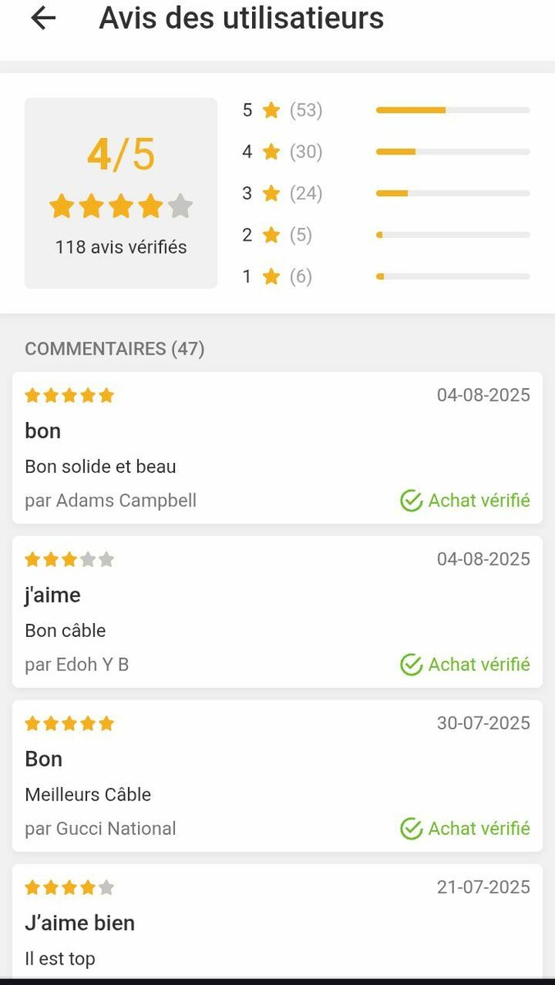Click the green verified checkmark on Adams Campbell's review
The image size is (555, 985).
pos(411,500)
